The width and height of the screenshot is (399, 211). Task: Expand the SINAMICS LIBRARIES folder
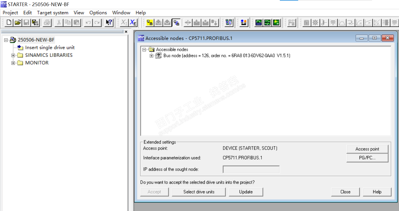pos(13,55)
